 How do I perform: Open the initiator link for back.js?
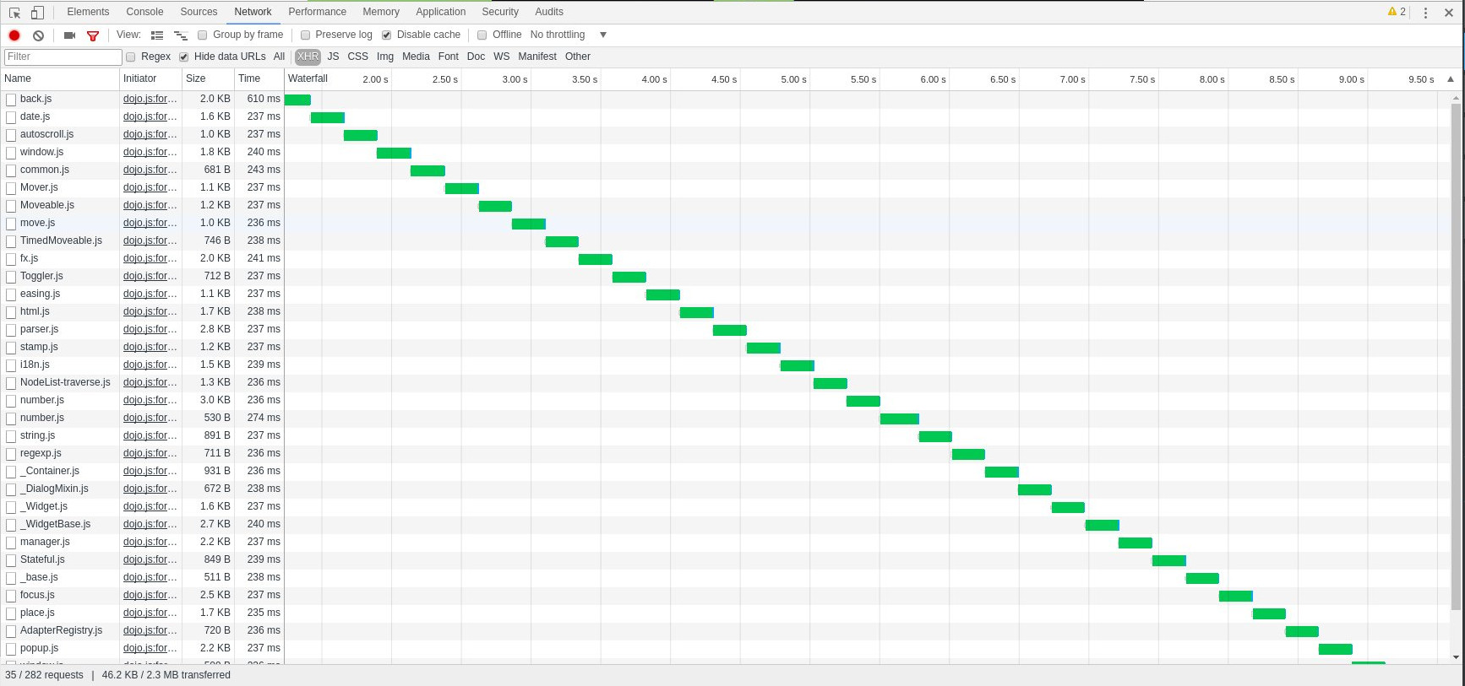pos(150,99)
